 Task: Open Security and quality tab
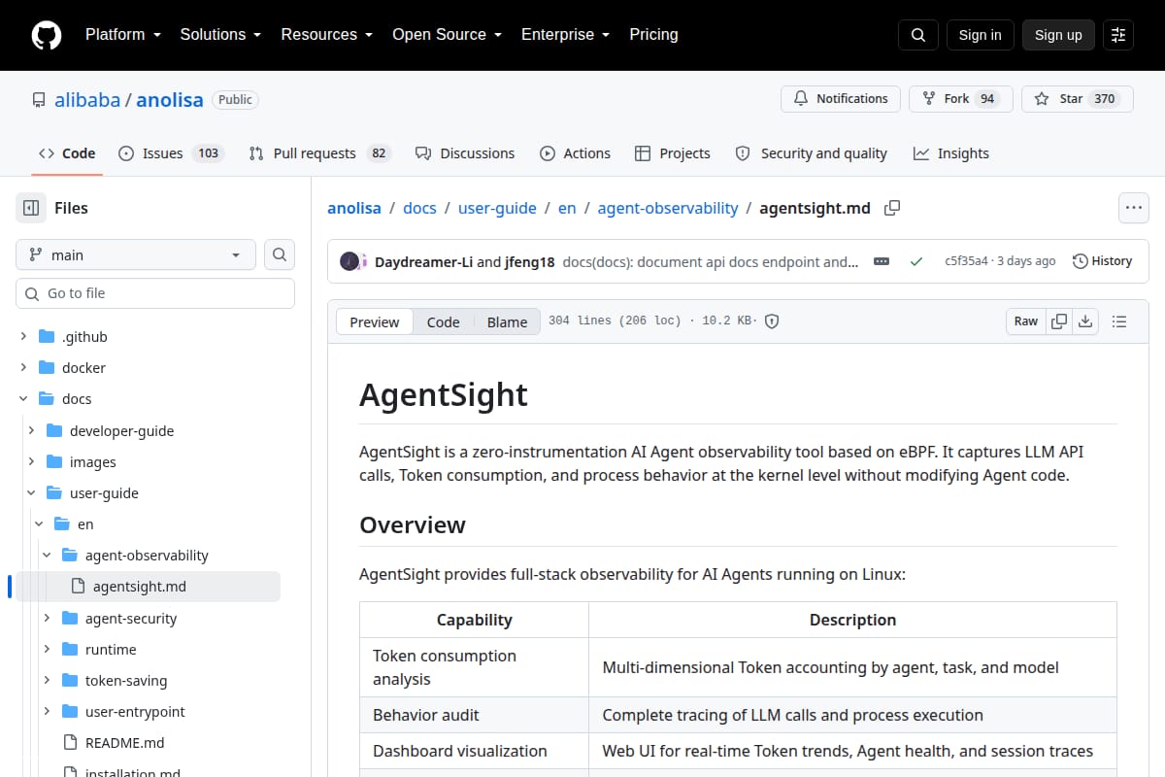tap(812, 153)
